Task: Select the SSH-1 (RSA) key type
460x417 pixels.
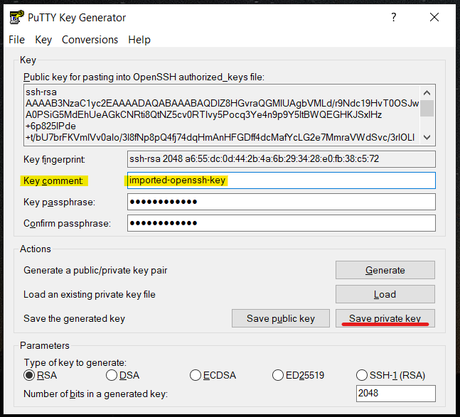Action: (x=362, y=375)
